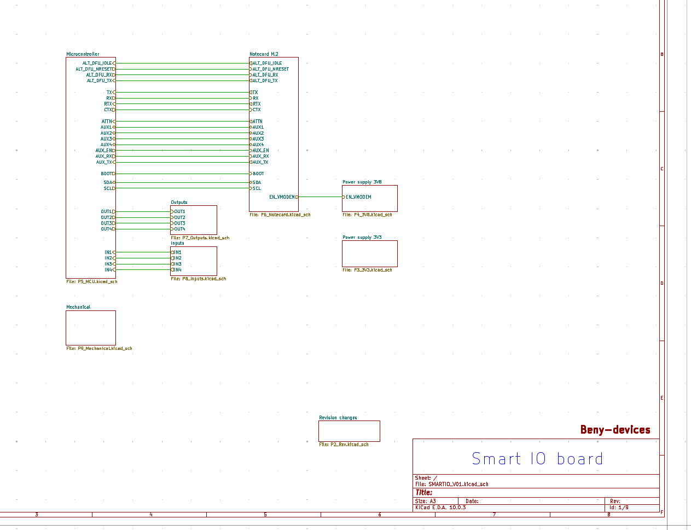Screen dimensions: 691x530
Task: Select OUT3 pin on the Outputs sheet
Action: pos(178,223)
